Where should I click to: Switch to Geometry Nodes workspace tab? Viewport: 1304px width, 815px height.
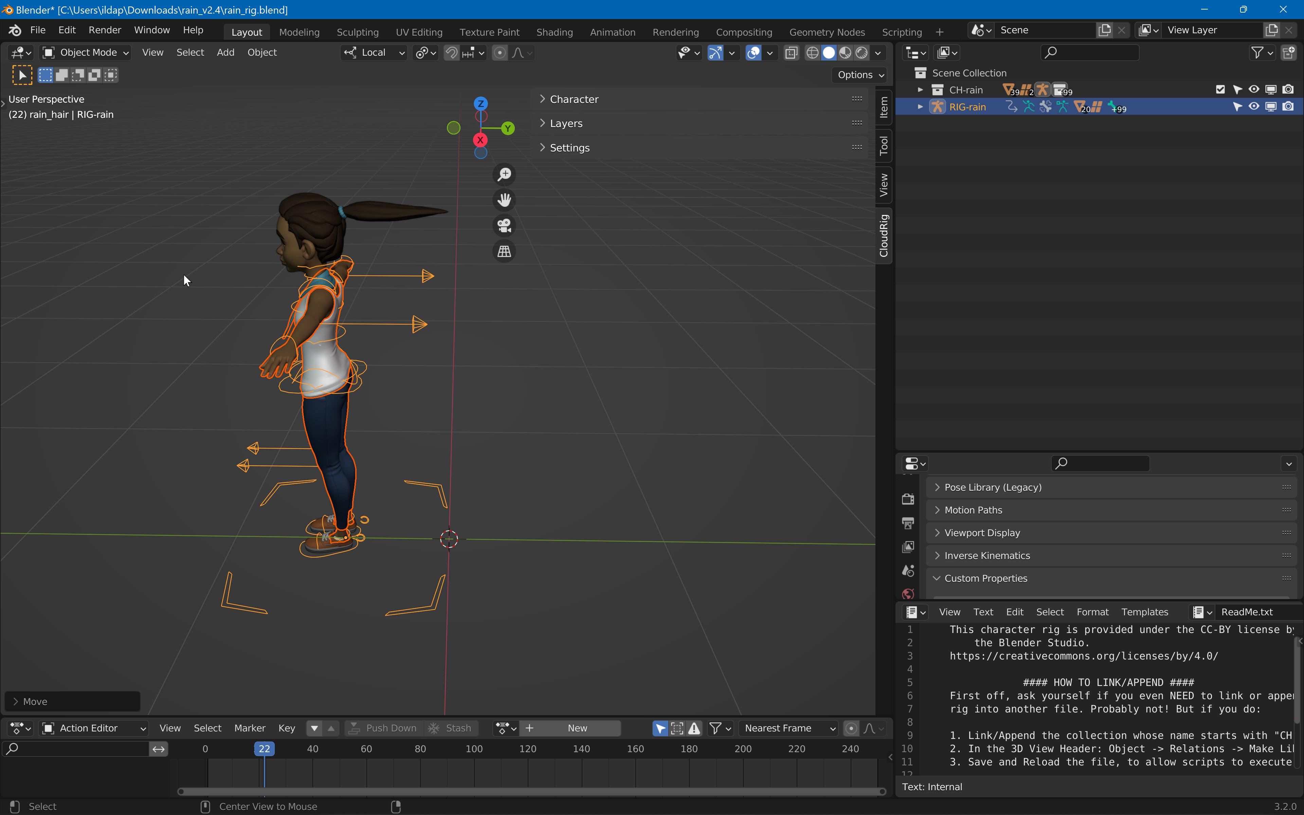coord(827,32)
